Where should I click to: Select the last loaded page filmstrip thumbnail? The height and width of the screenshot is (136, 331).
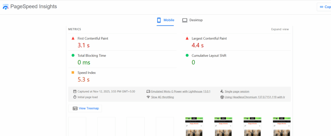282,126
